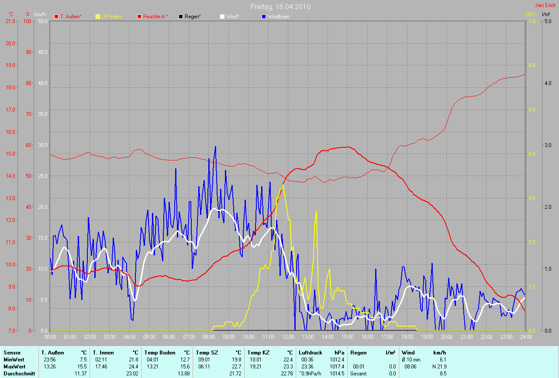Click the red T. Außen legend square
Screen dimensions: 559x378
coord(56,17)
